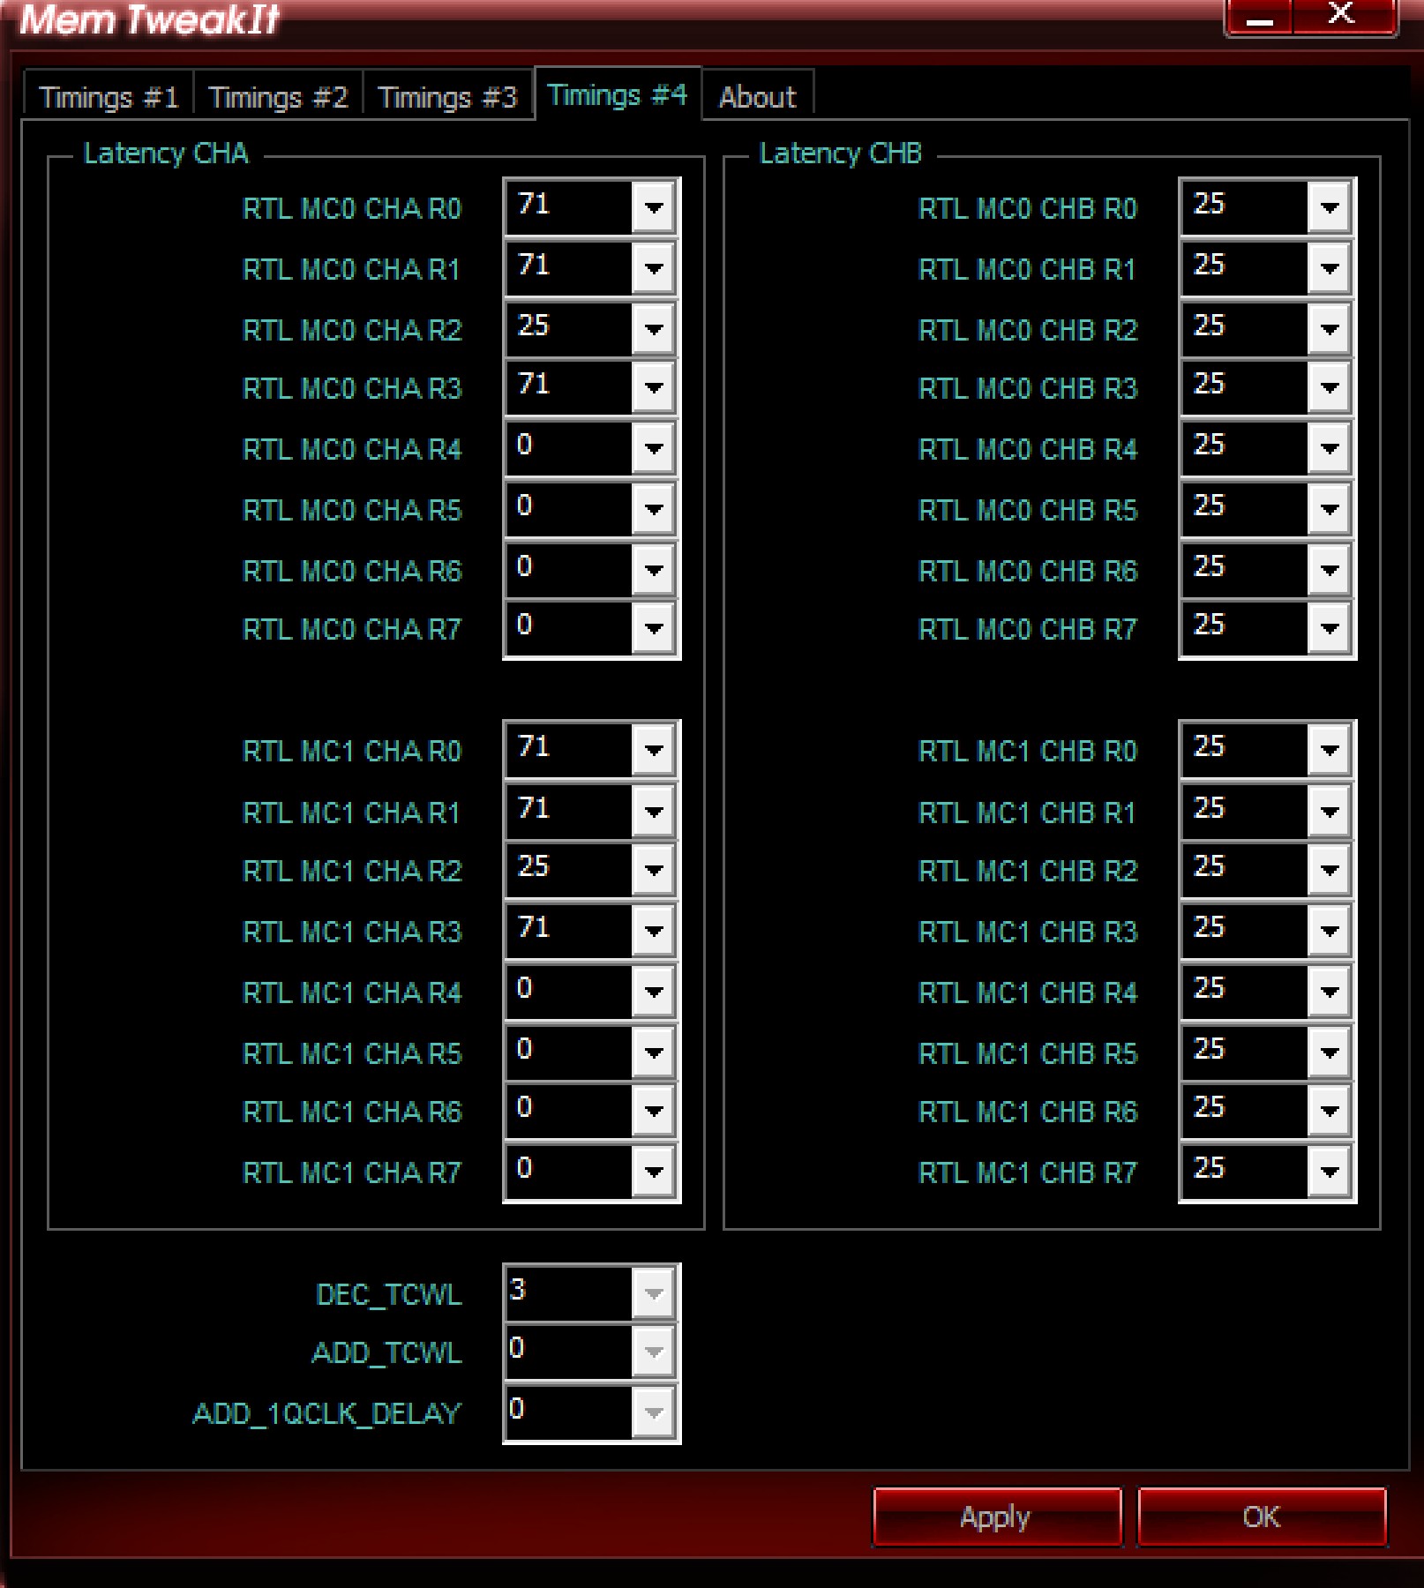
Task: Click the DEC_TCWL label
Action: tap(389, 1295)
